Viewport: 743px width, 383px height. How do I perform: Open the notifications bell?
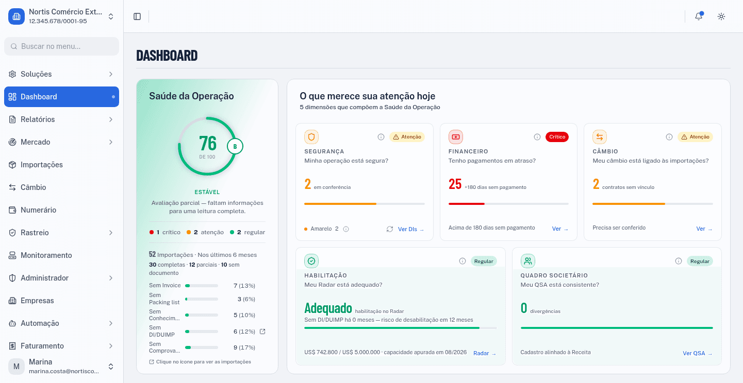point(699,16)
